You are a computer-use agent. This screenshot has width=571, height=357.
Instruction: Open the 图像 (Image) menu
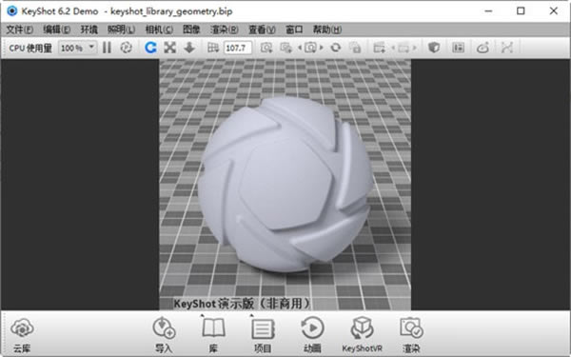(x=191, y=30)
